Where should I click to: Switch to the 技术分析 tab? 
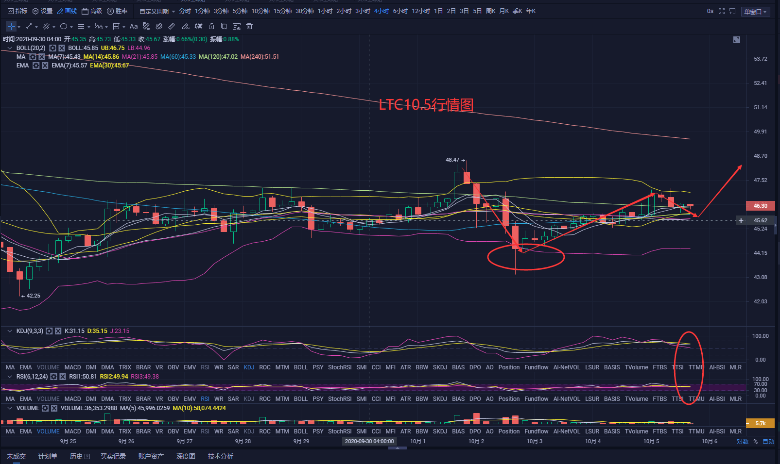tap(220, 456)
